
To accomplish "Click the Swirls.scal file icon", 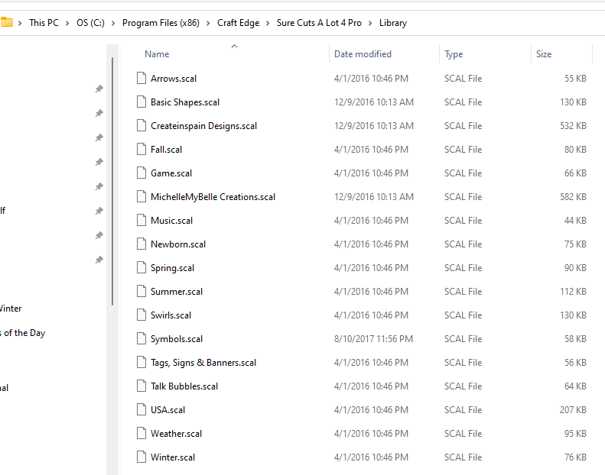I will coord(141,315).
